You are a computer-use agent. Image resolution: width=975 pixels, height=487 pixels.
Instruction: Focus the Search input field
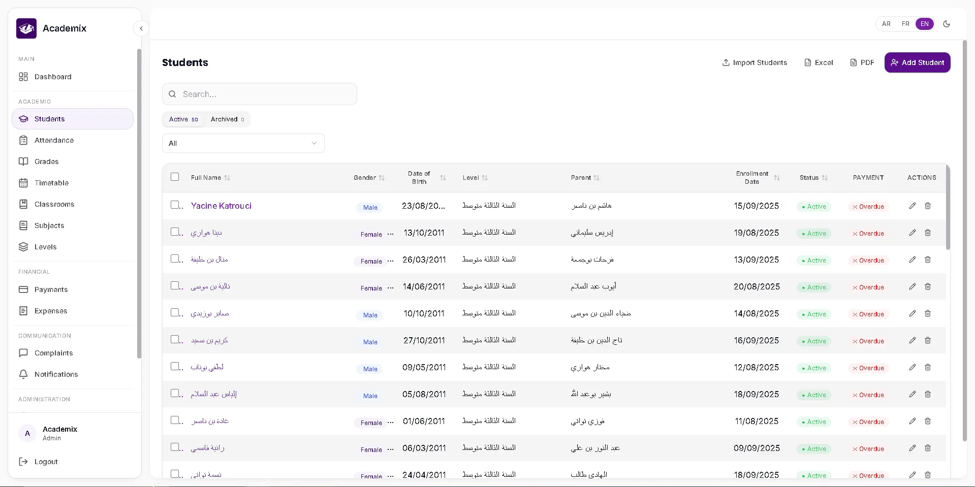260,94
